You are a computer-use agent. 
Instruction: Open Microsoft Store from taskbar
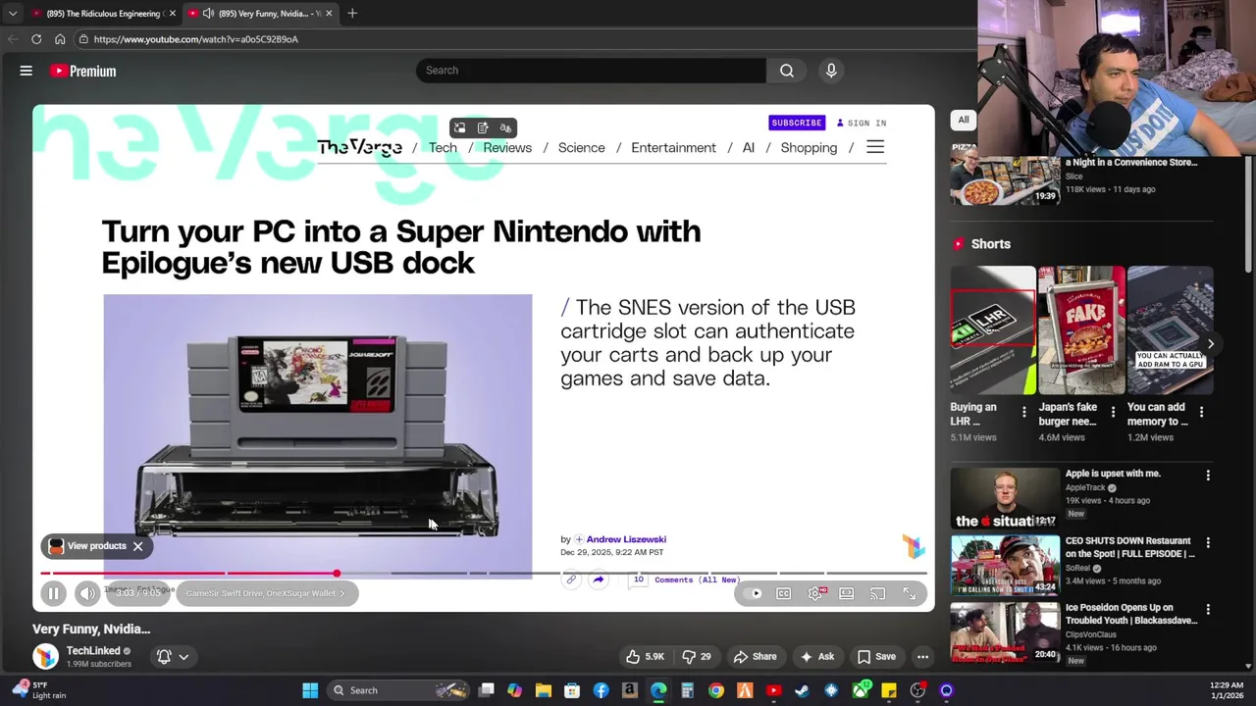coord(572,690)
